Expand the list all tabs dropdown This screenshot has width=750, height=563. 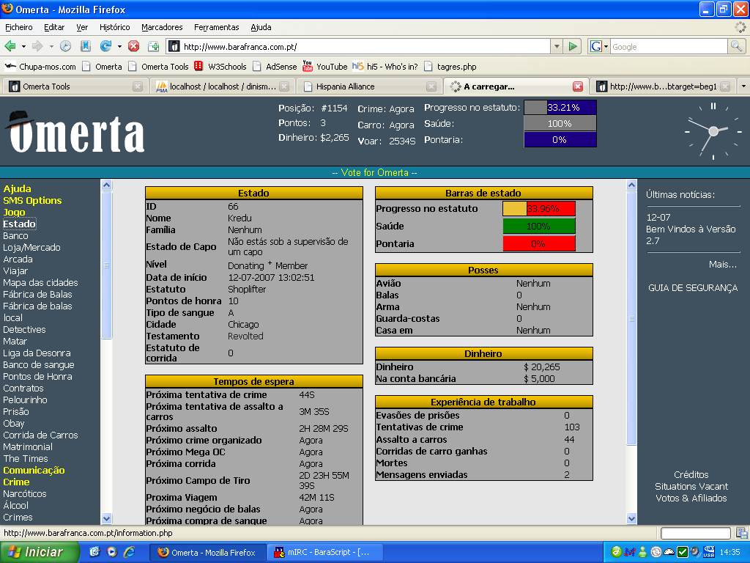(743, 86)
